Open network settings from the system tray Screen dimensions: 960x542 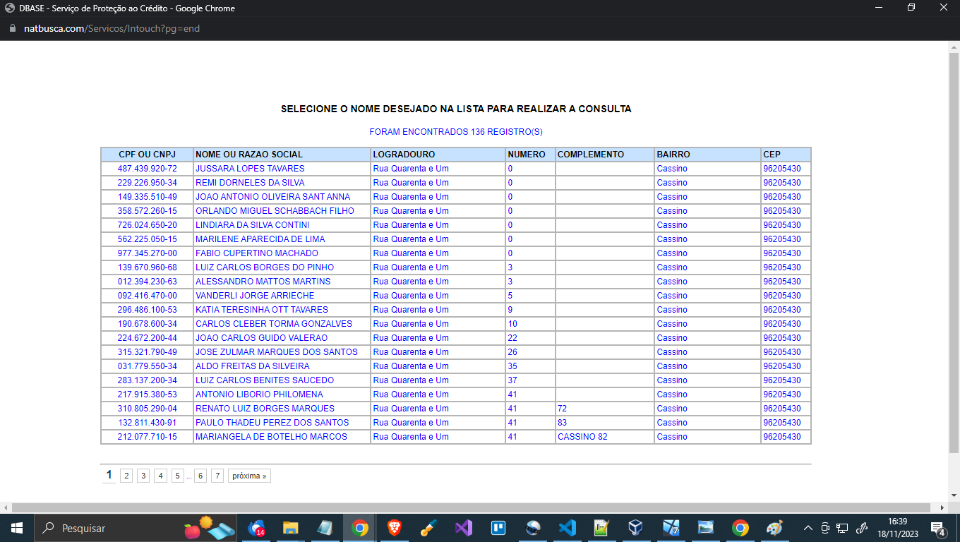pyautogui.click(x=842, y=528)
